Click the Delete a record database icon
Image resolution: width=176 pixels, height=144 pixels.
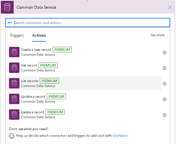click(x=14, y=115)
